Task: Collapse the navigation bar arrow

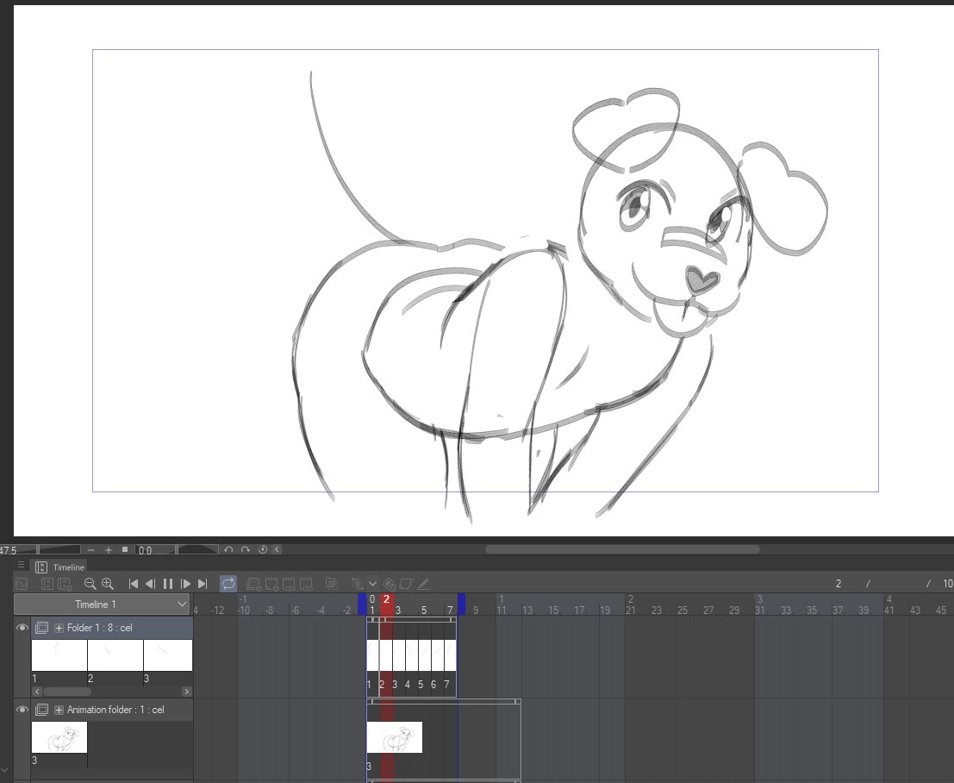Action: pyautogui.click(x=277, y=549)
